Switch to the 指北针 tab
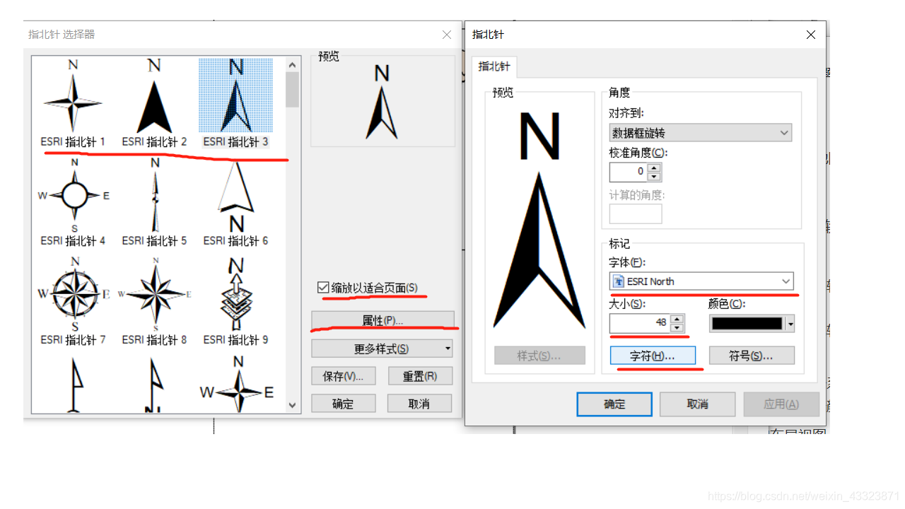 [494, 66]
